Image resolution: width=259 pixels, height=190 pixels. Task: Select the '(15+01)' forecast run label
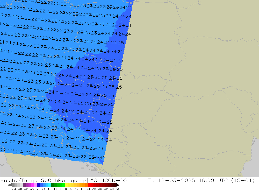tap(243, 180)
